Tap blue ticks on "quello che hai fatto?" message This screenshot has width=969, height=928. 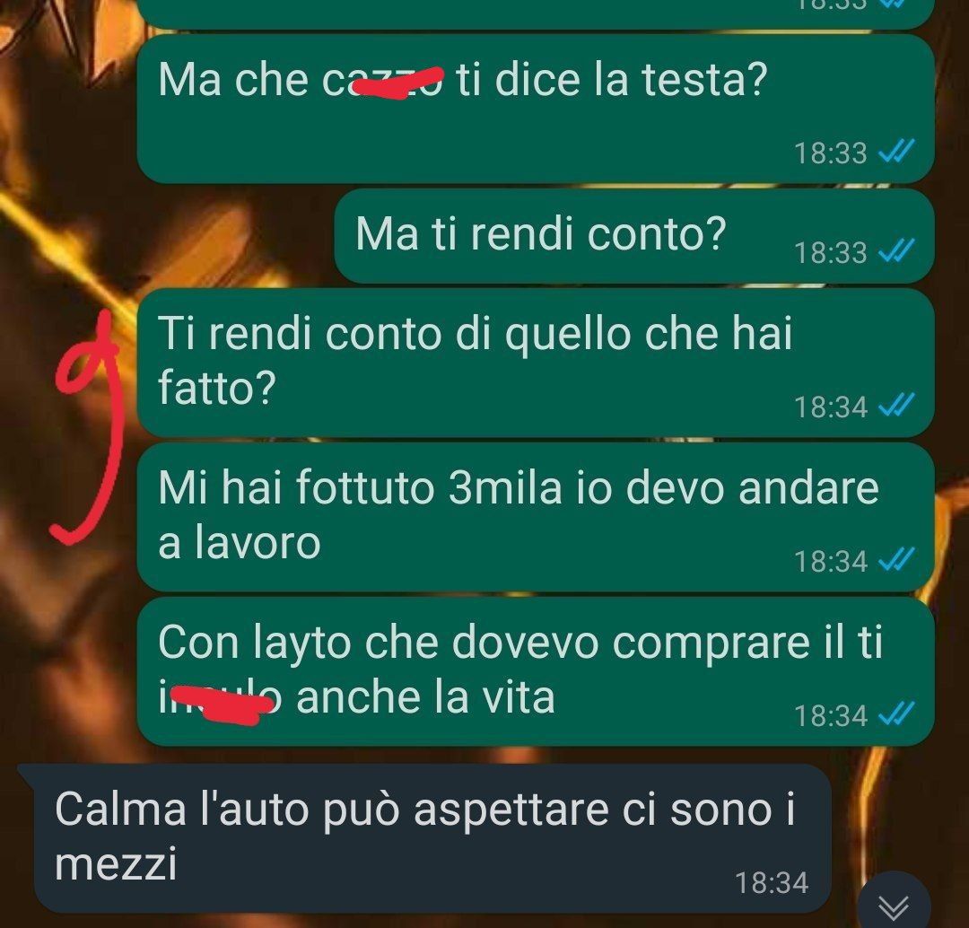pos(896,406)
